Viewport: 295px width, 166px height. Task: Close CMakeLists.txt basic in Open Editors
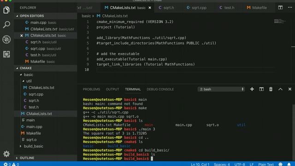(22, 36)
